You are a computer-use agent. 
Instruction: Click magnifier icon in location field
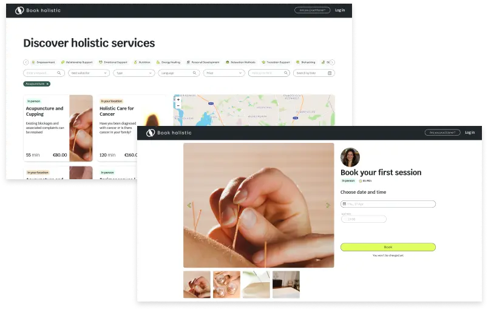[285, 73]
